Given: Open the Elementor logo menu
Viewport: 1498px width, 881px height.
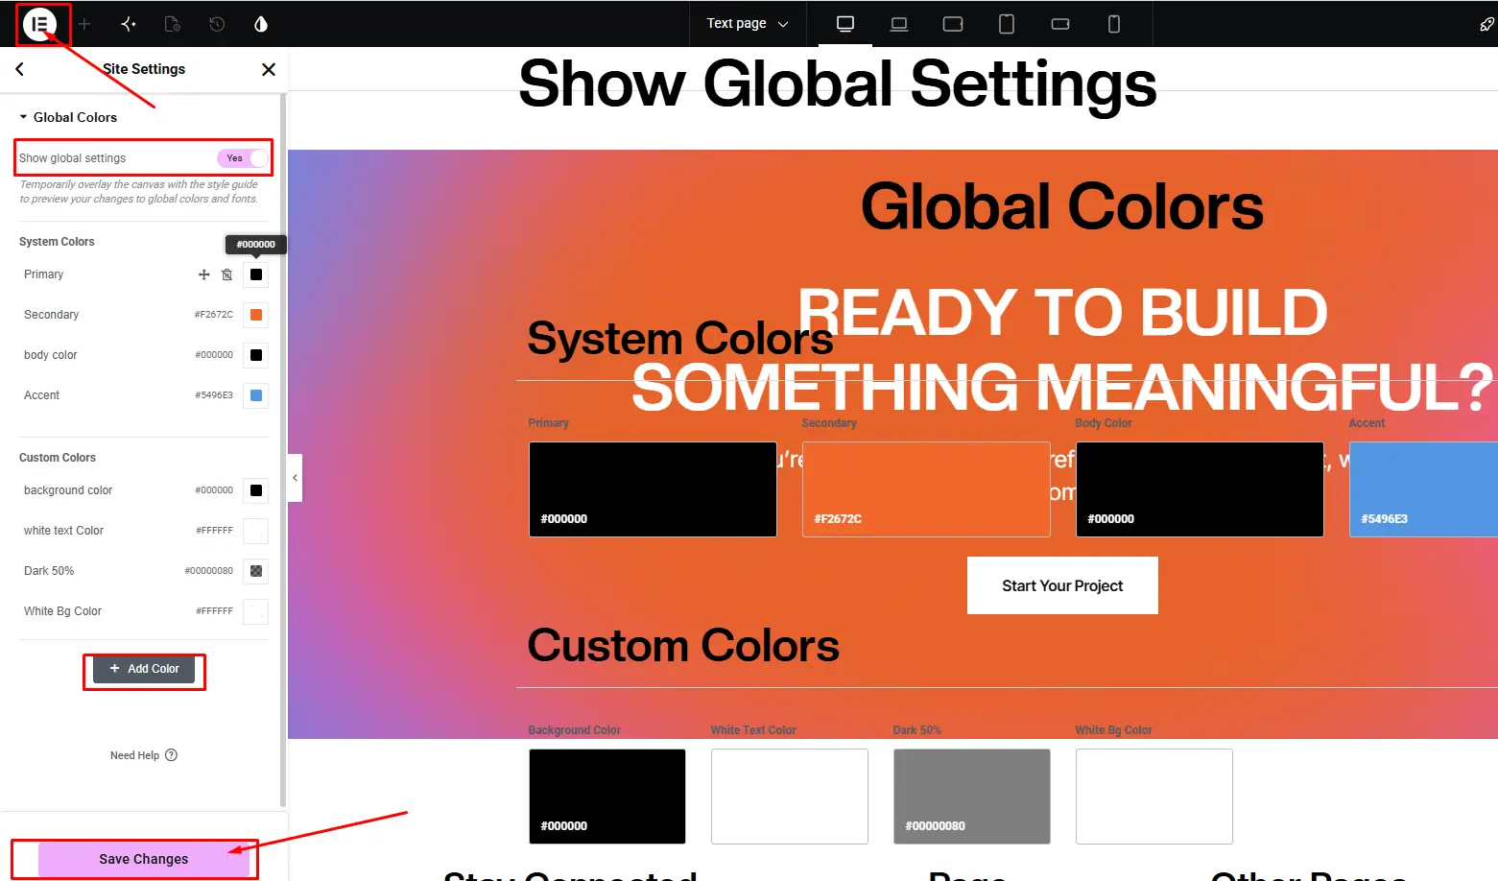Looking at the screenshot, I should [40, 24].
